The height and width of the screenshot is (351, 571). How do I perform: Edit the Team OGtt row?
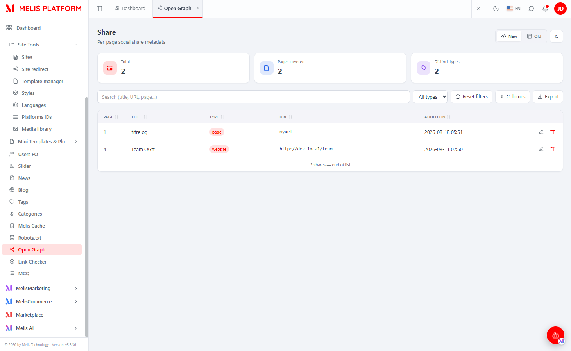(x=541, y=149)
